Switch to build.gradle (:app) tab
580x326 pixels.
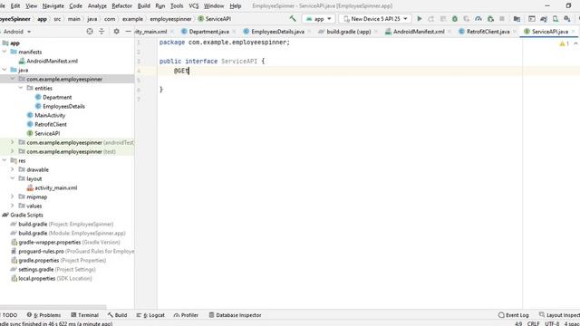[x=348, y=32]
